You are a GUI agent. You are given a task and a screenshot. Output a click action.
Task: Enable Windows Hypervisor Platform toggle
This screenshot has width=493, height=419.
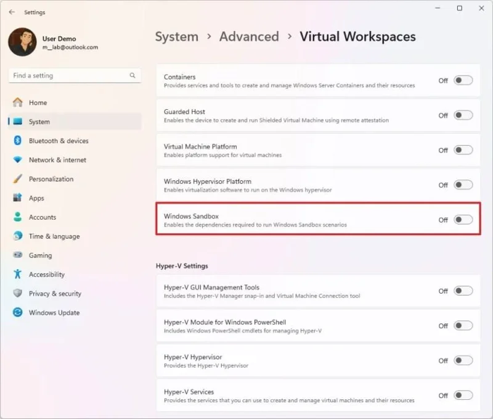[463, 185]
